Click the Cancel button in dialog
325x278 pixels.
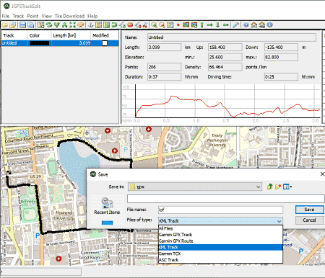coord(309,220)
